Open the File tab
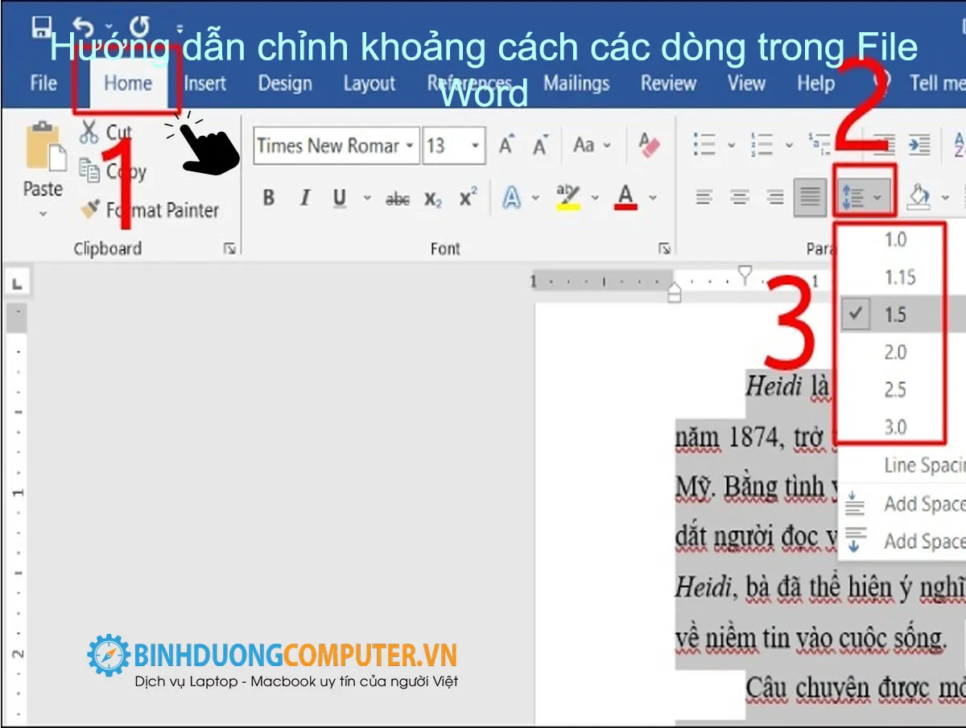This screenshot has width=966, height=728. pos(43,83)
